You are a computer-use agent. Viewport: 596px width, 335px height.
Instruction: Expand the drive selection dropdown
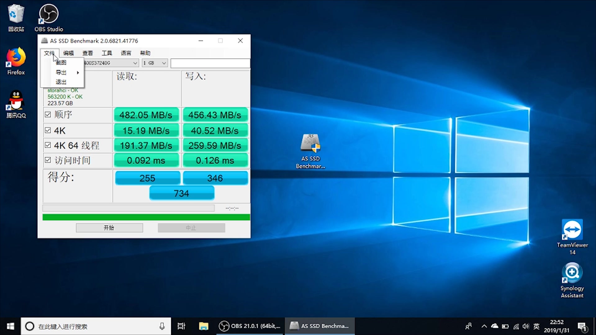135,63
